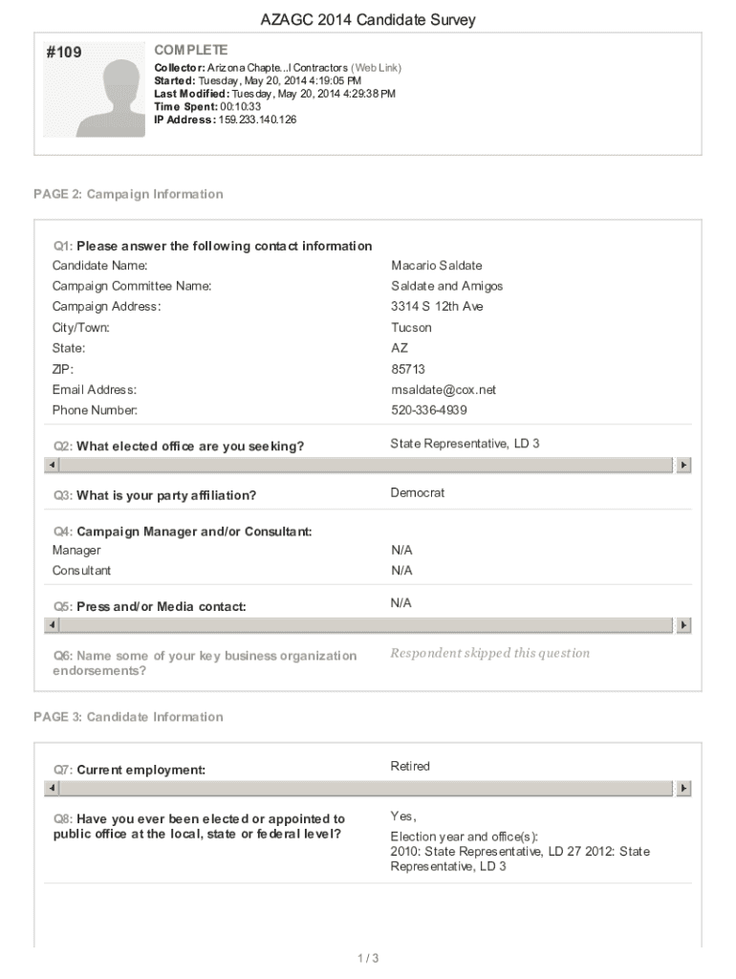736x979 pixels.
Task: Click the msaldate@cox.net email address
Action: pyautogui.click(x=444, y=390)
